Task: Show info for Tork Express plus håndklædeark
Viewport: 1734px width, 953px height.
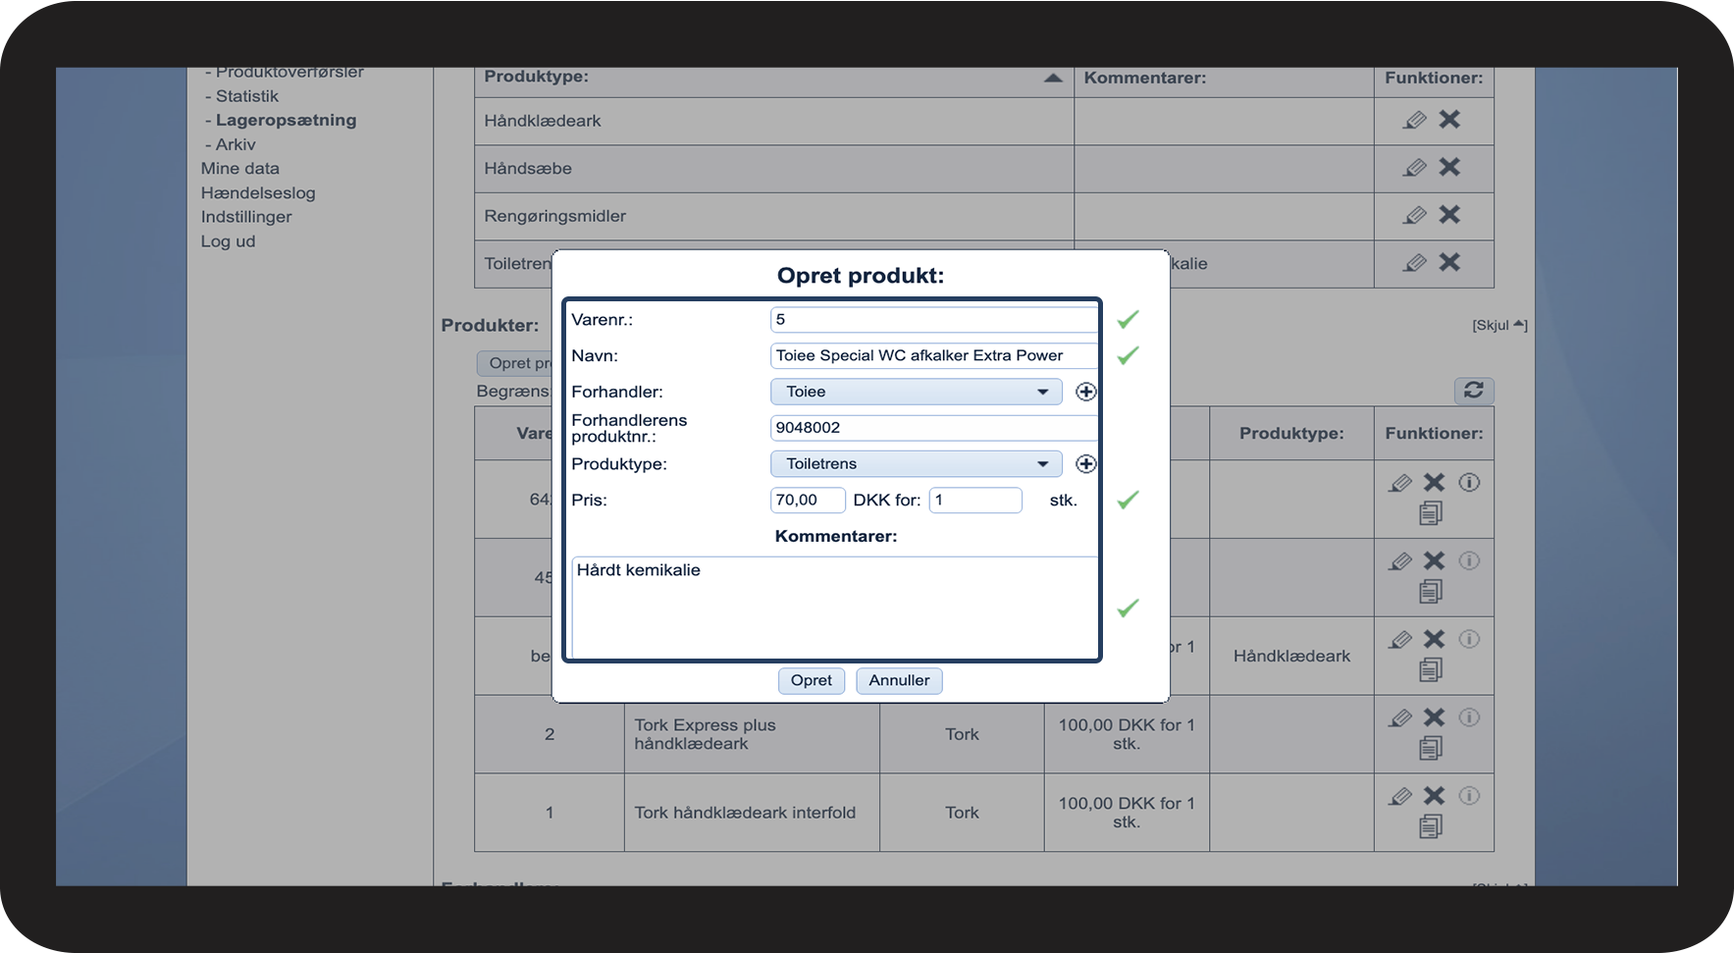Action: (1469, 717)
